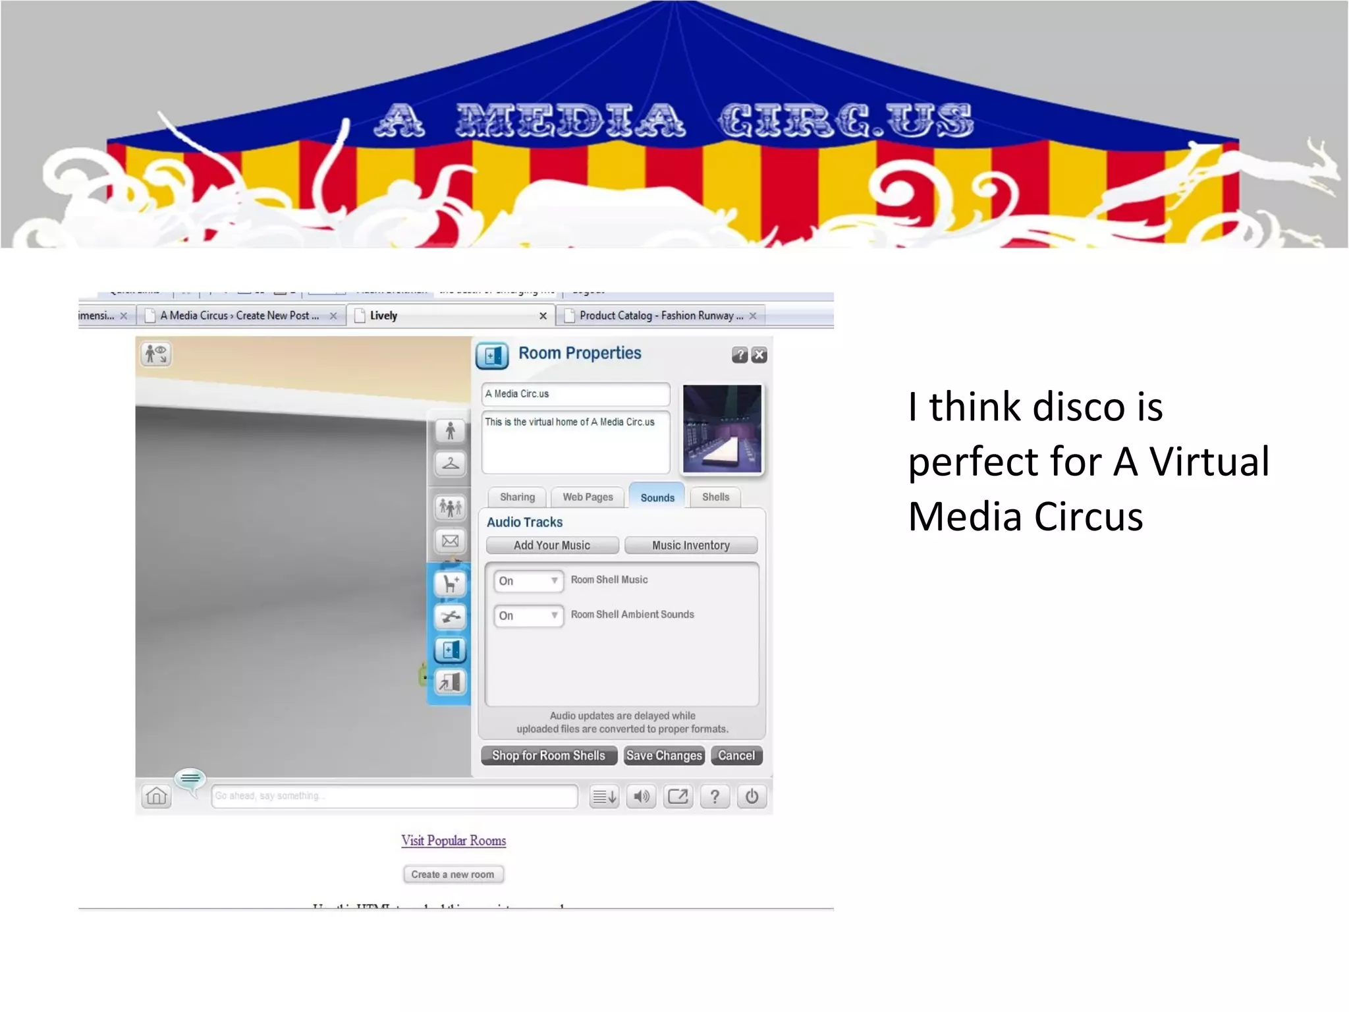The height and width of the screenshot is (1012, 1349).
Task: Switch to the Sharing tab
Action: point(517,497)
